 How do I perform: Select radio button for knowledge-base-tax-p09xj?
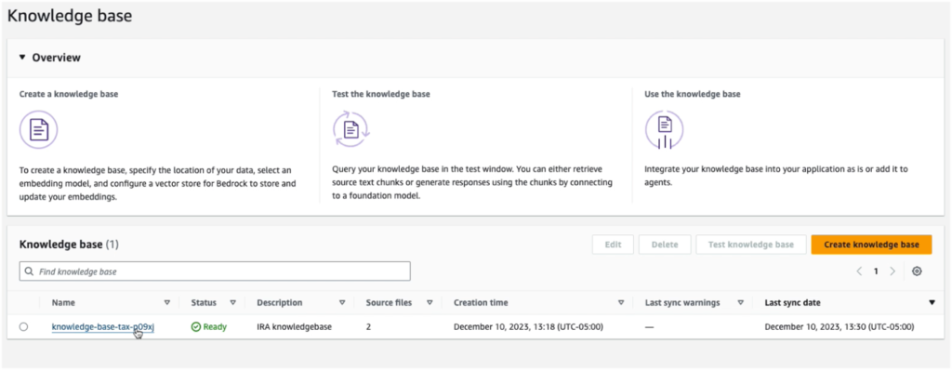(x=23, y=327)
